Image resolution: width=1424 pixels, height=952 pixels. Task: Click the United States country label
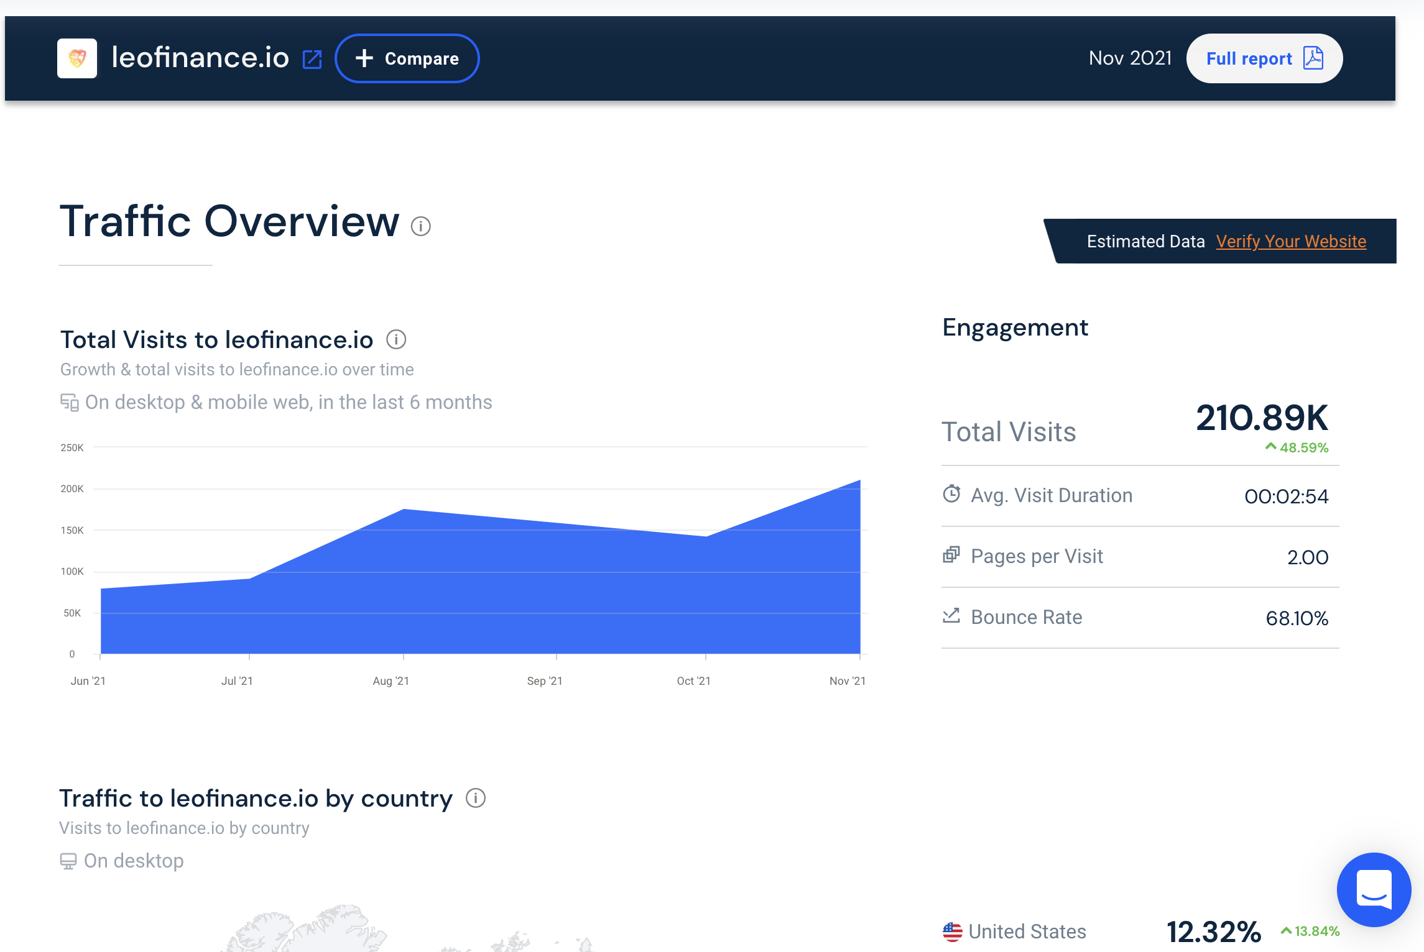(1027, 931)
